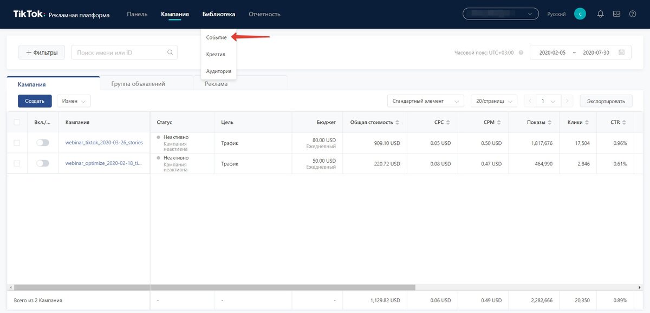The width and height of the screenshot is (650, 313).
Task: Click the user avatar icon
Action: click(580, 14)
